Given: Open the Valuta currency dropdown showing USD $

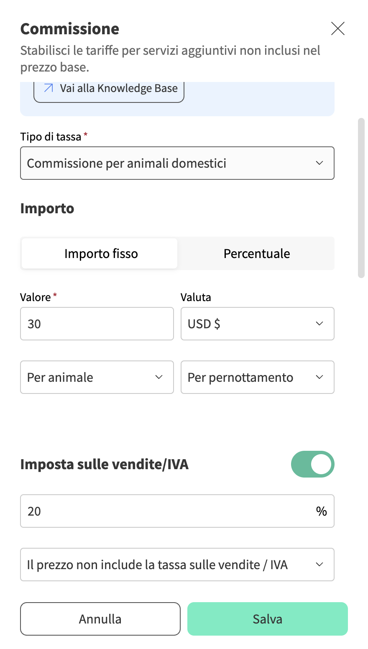Looking at the screenshot, I should pos(257,324).
